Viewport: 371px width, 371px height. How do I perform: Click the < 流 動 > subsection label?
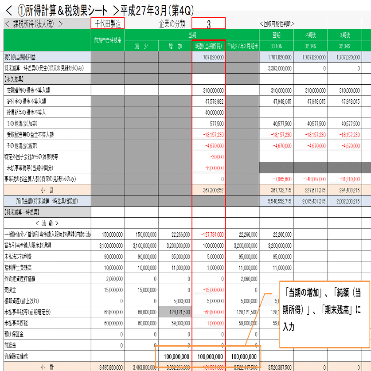[x=47, y=223]
